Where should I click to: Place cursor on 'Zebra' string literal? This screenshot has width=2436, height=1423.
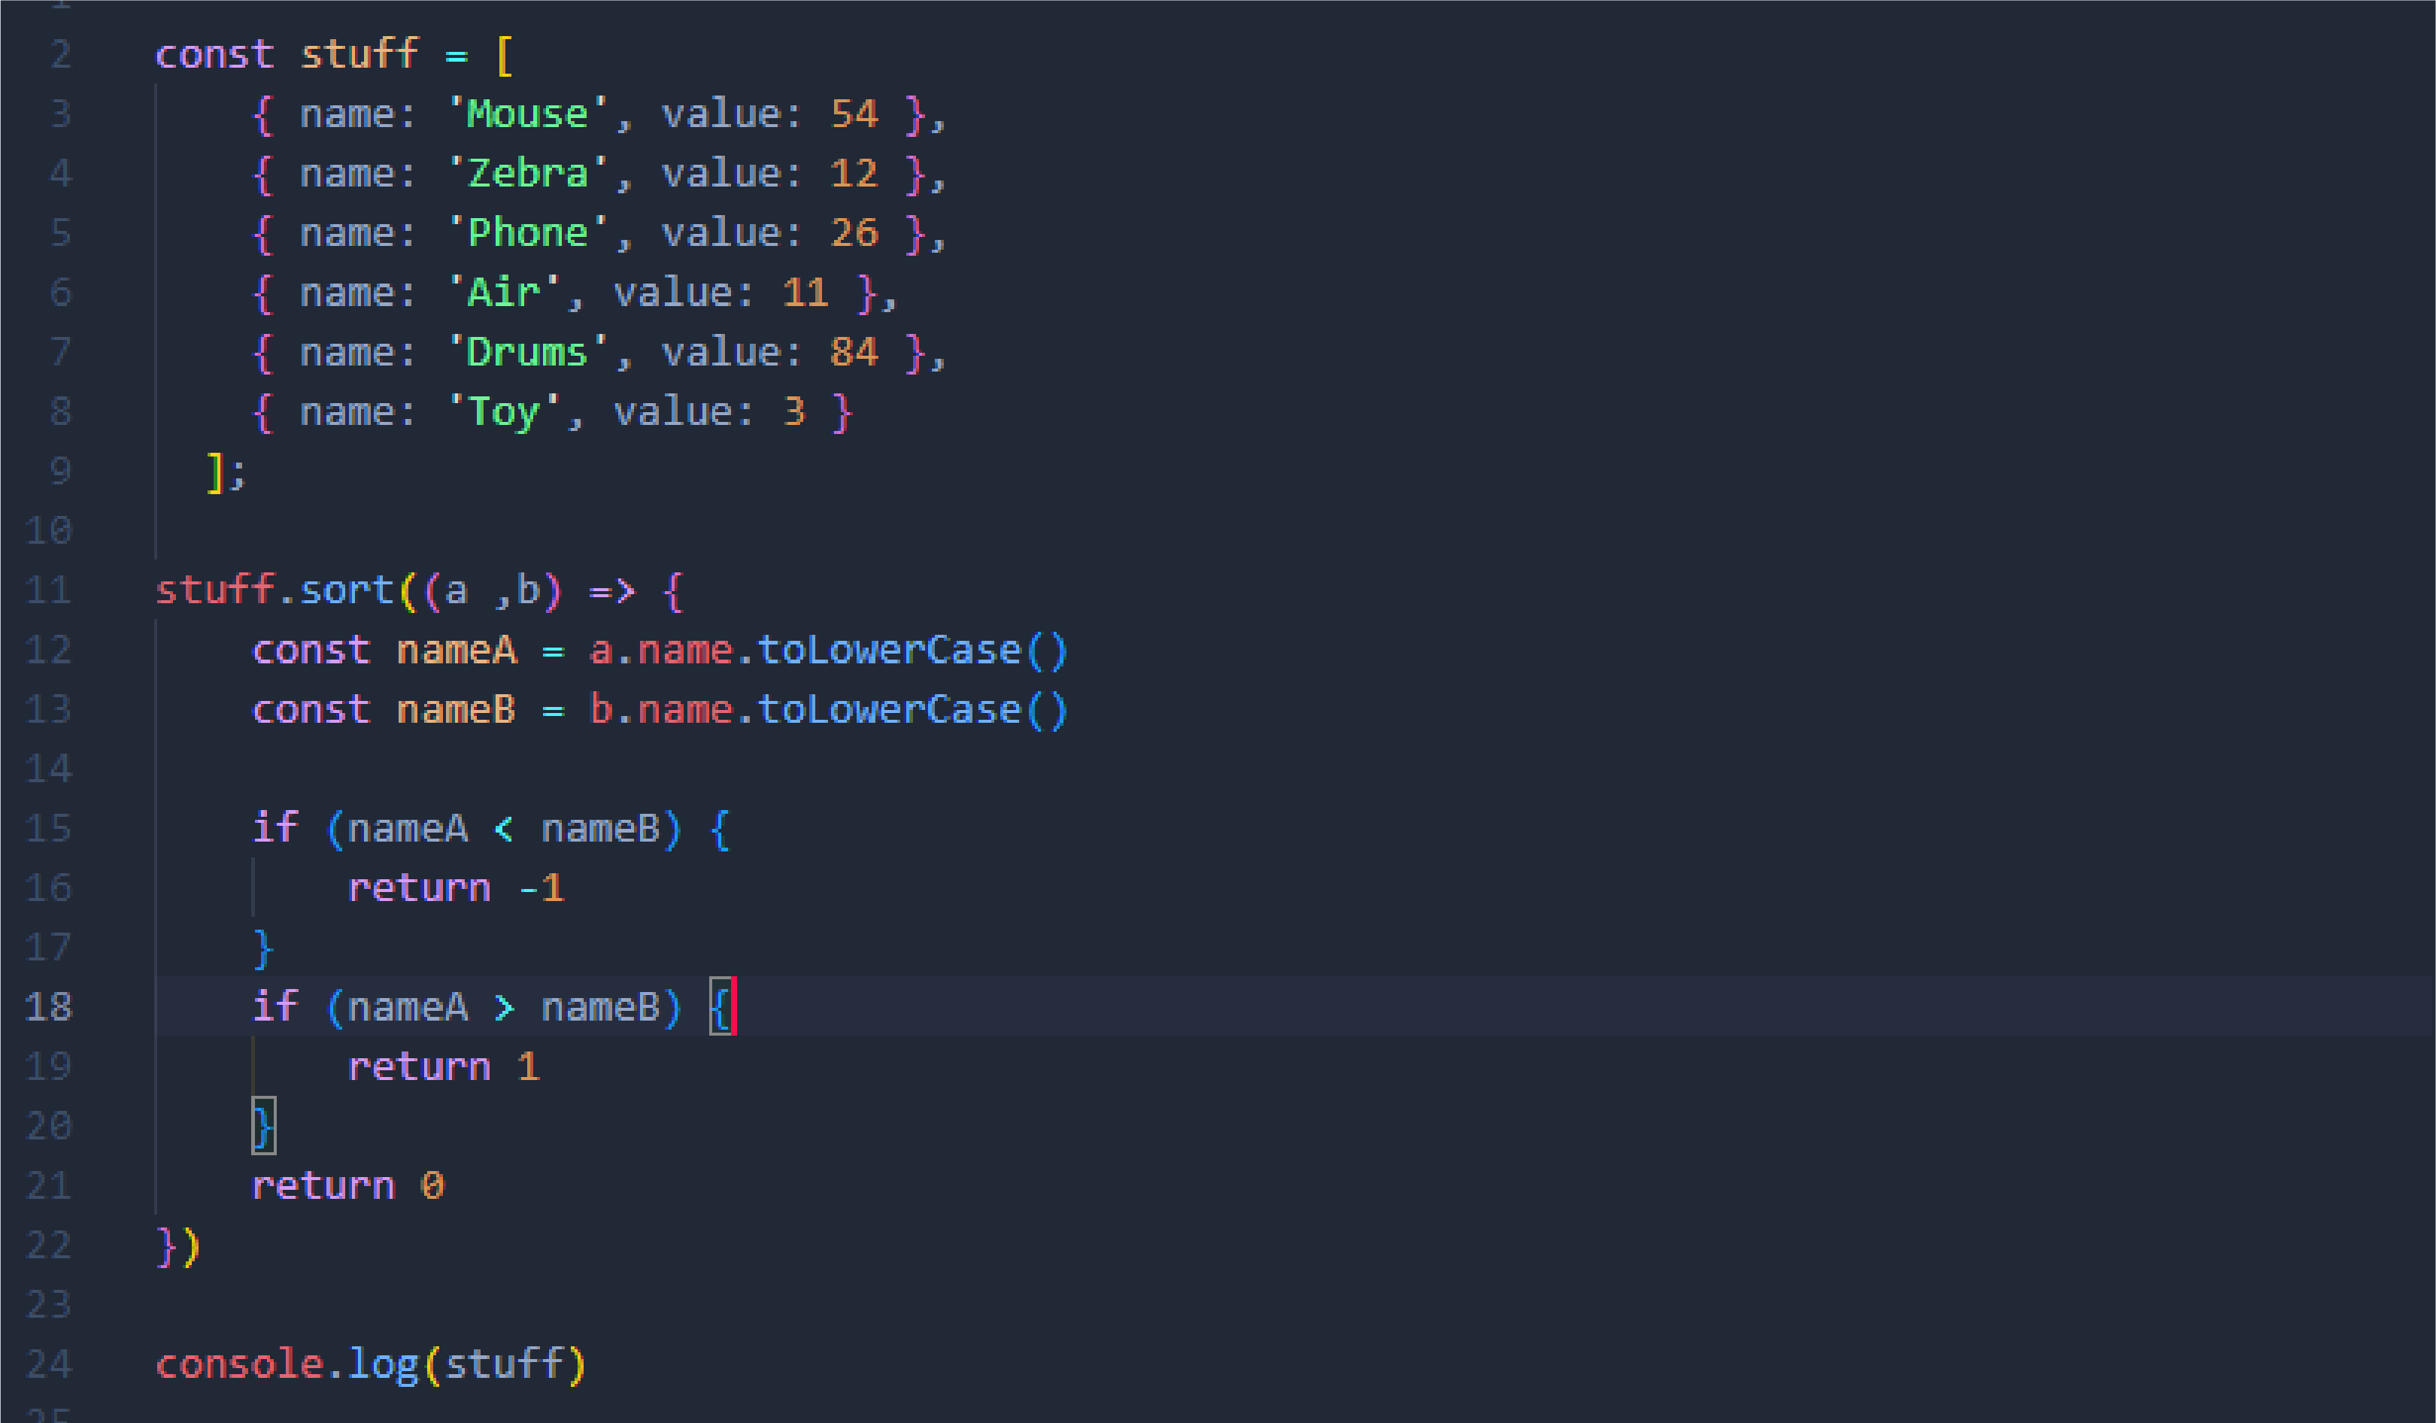[528, 173]
